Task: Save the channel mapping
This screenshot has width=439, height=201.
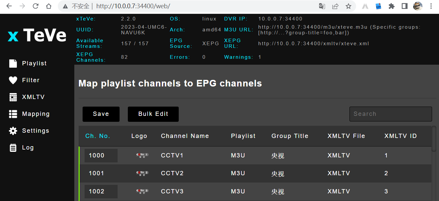Action: pos(101,114)
